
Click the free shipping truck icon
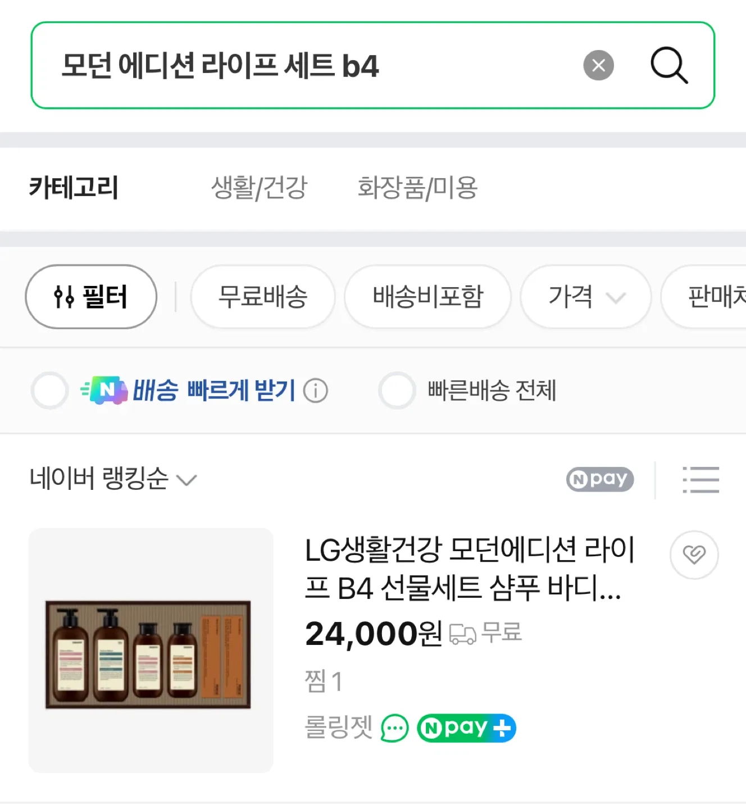[462, 634]
